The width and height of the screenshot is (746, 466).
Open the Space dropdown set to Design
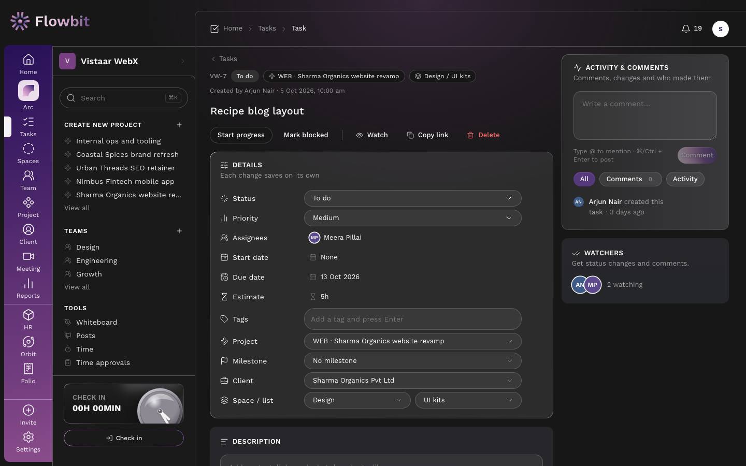point(357,400)
